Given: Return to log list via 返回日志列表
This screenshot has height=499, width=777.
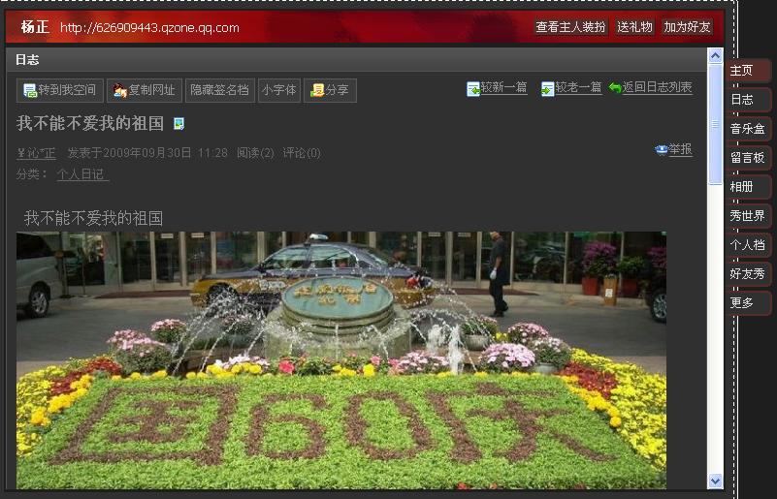Looking at the screenshot, I should pyautogui.click(x=650, y=88).
